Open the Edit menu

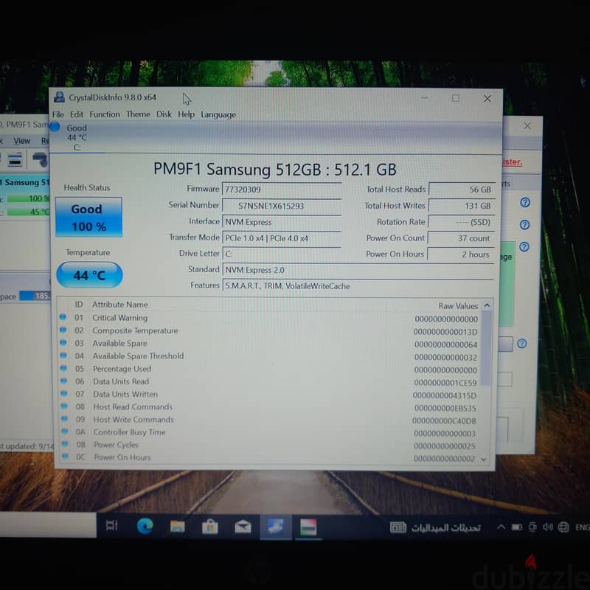tap(77, 114)
